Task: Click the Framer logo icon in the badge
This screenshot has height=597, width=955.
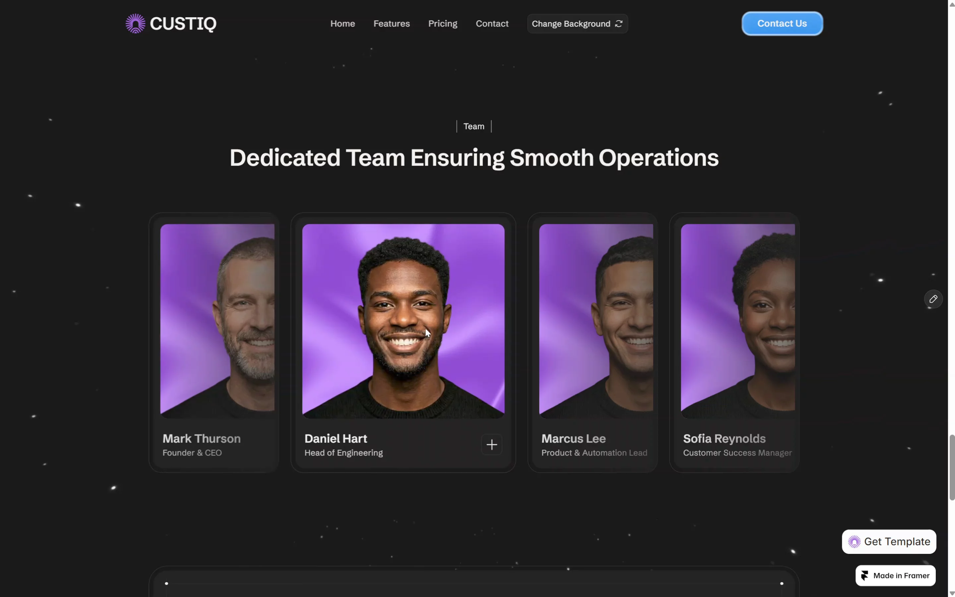Action: (x=864, y=575)
